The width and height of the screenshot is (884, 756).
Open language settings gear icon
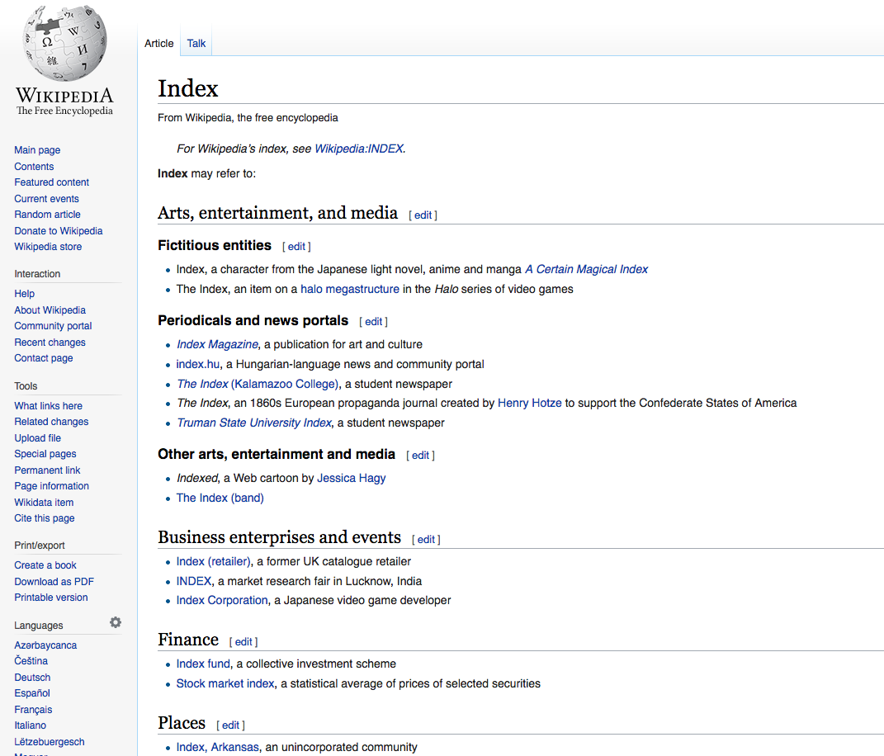(x=116, y=622)
